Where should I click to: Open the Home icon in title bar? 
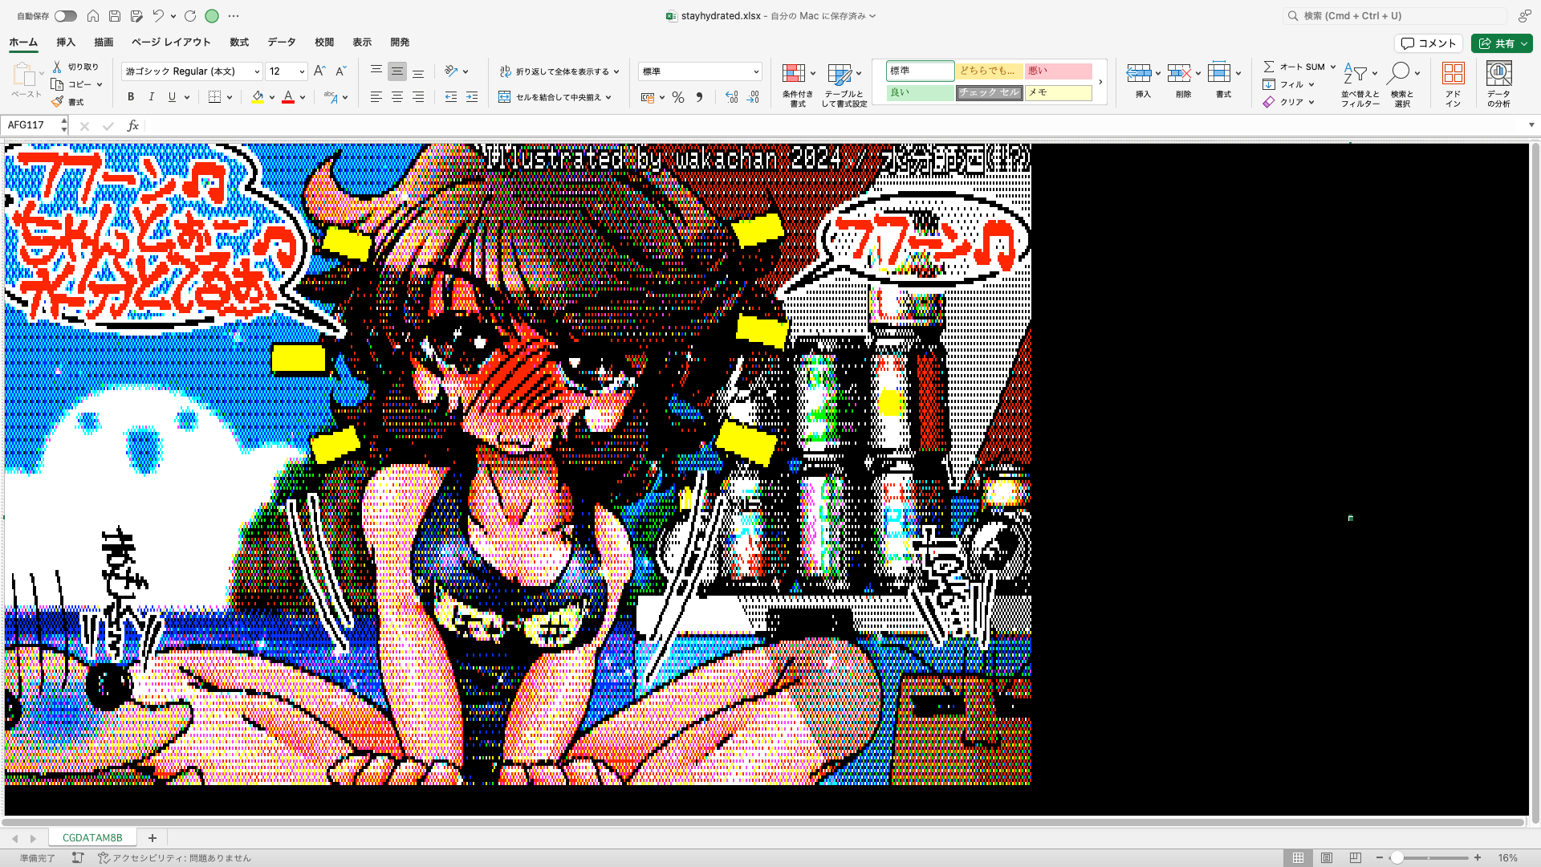tap(93, 16)
